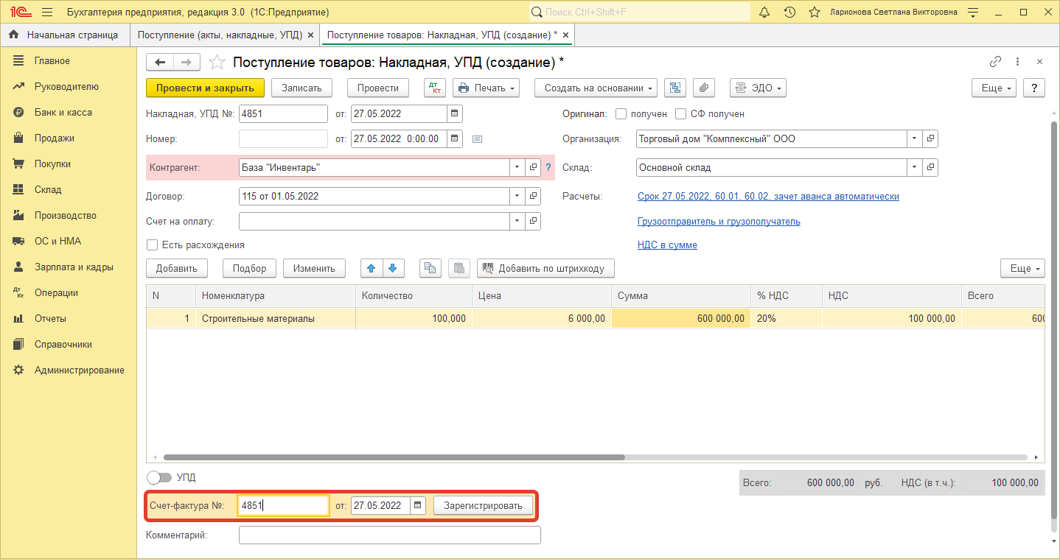1060x559 pixels.
Task: Open Создать на основании dropdown
Action: [x=596, y=88]
